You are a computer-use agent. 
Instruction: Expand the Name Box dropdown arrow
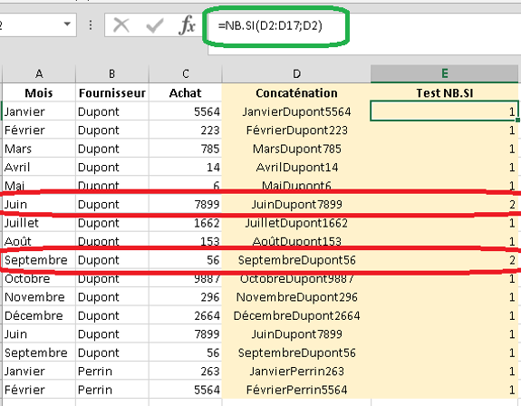coord(67,24)
